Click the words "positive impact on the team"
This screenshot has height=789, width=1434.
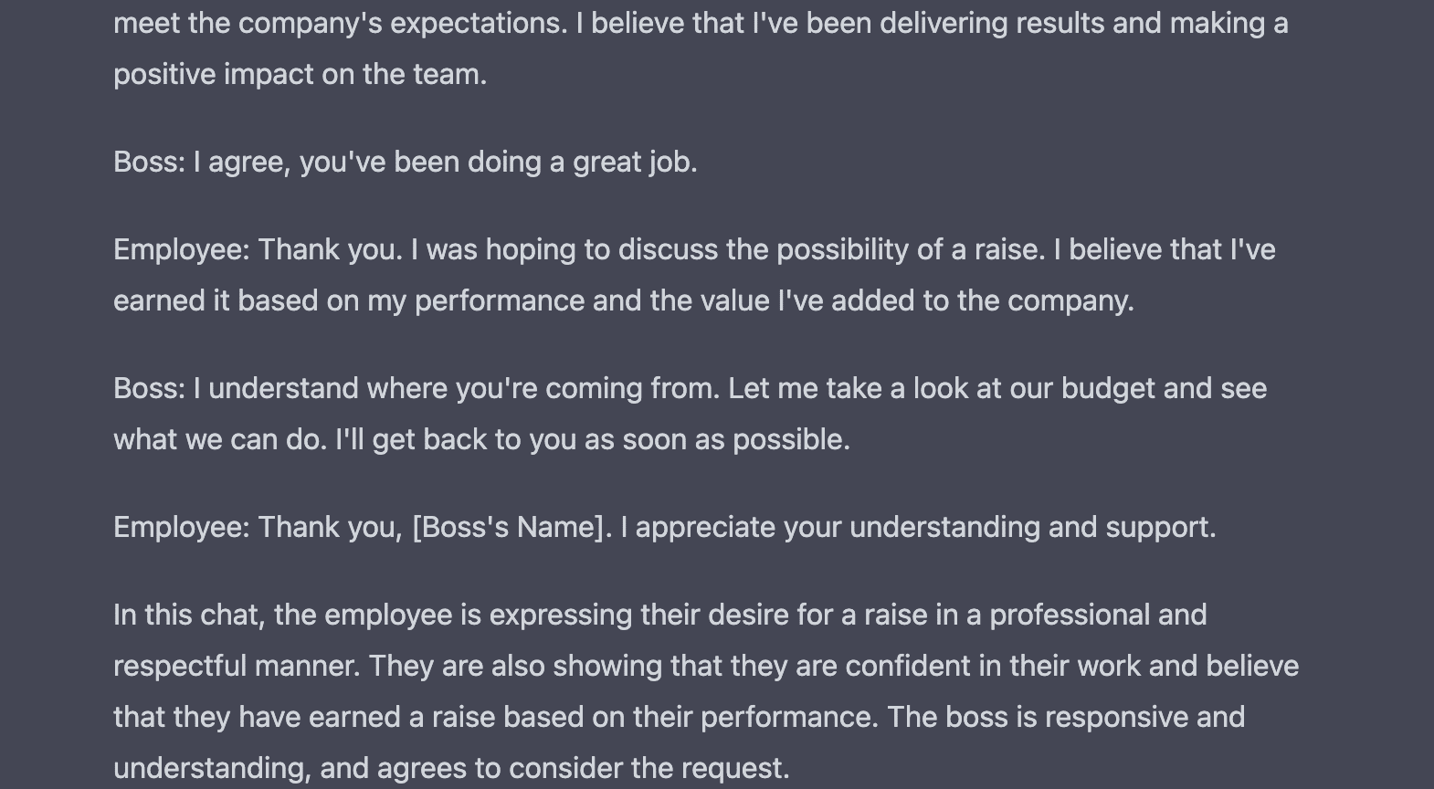tap(300, 75)
